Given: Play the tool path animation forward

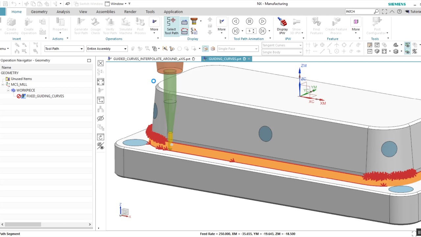Looking at the screenshot, I should pos(262,21).
